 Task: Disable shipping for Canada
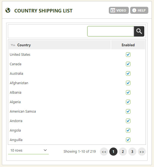[128, 64]
